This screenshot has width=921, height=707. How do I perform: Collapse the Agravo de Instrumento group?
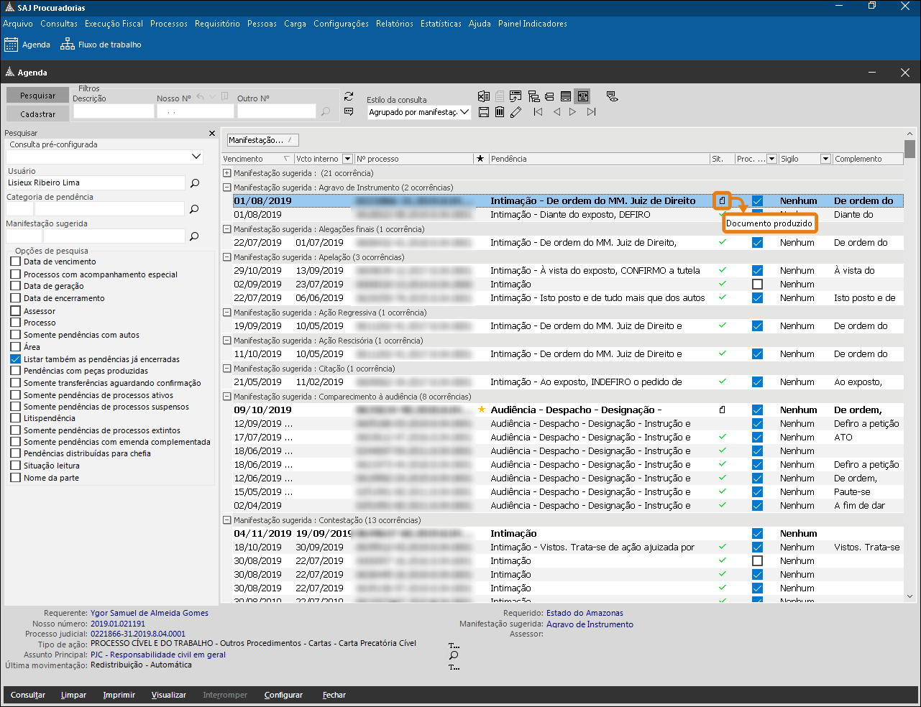pyautogui.click(x=227, y=188)
